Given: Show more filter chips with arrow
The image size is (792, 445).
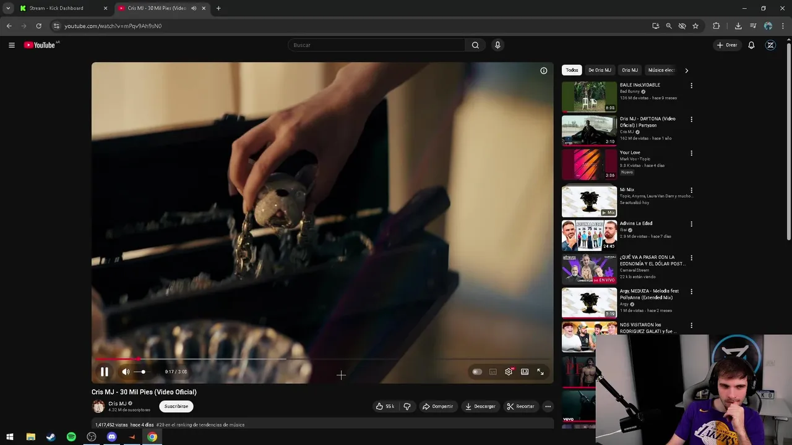Looking at the screenshot, I should [686, 70].
